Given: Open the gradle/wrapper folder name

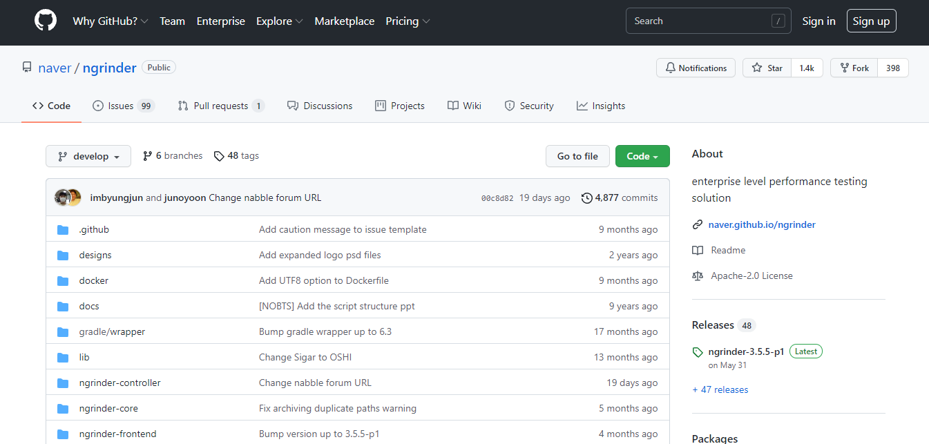Looking at the screenshot, I should (x=112, y=331).
